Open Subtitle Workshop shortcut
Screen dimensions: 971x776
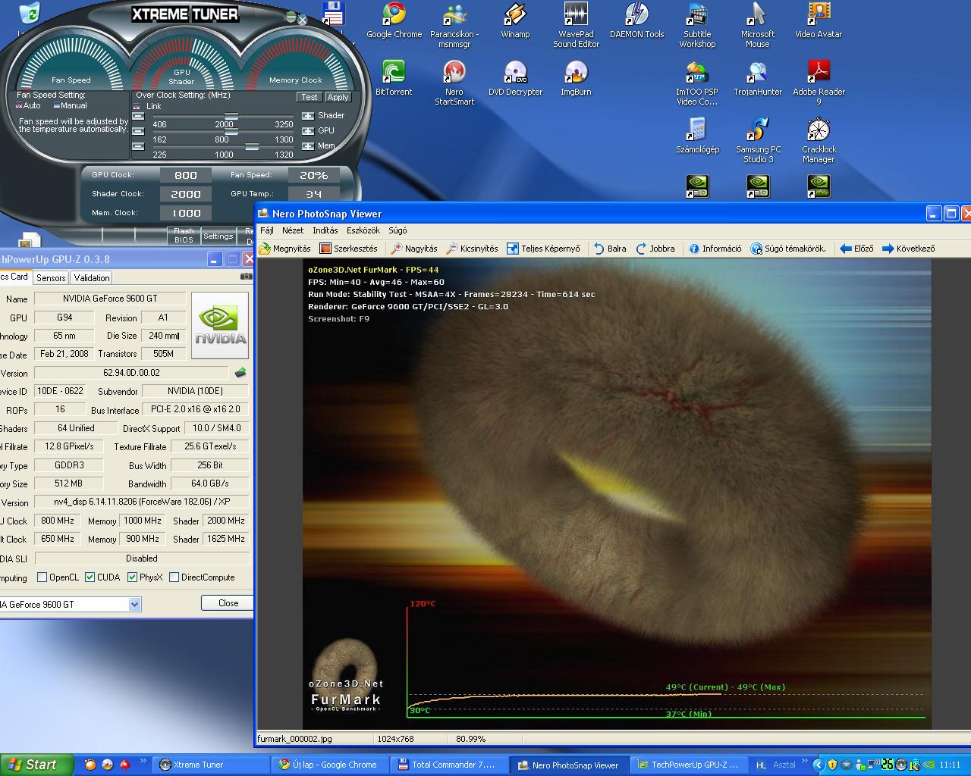click(x=697, y=25)
